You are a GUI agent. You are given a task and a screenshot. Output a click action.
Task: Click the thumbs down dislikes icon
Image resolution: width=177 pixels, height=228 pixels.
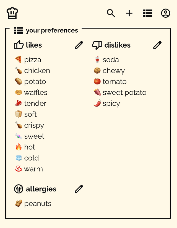click(x=97, y=45)
